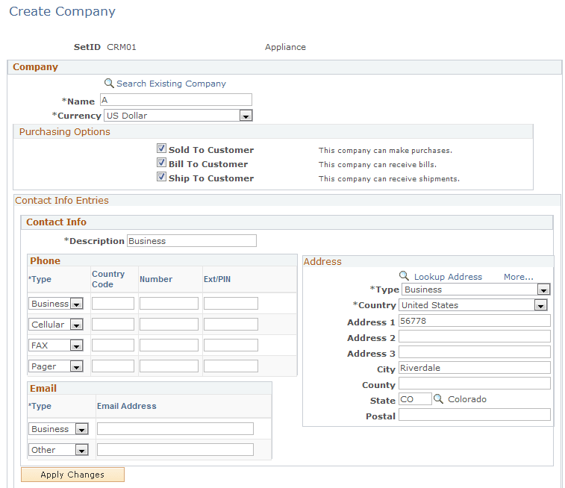Image resolution: width=565 pixels, height=488 pixels.
Task: Click 'This company can receive bills.' text
Action: tap(378, 165)
